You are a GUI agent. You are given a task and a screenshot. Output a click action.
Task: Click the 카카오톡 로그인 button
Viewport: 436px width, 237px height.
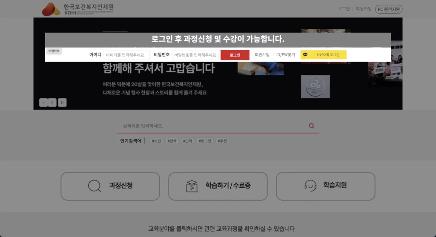coord(324,55)
